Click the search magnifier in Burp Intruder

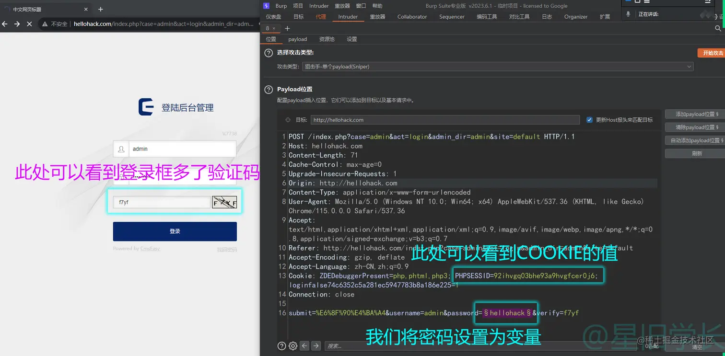[718, 28]
